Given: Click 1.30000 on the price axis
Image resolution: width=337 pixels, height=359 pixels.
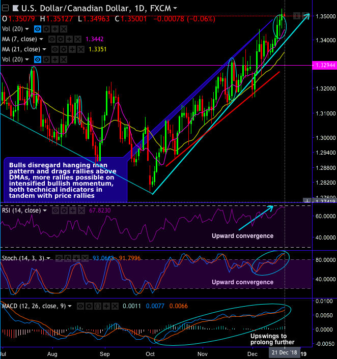Looking at the screenshot, I should tap(326, 138).
